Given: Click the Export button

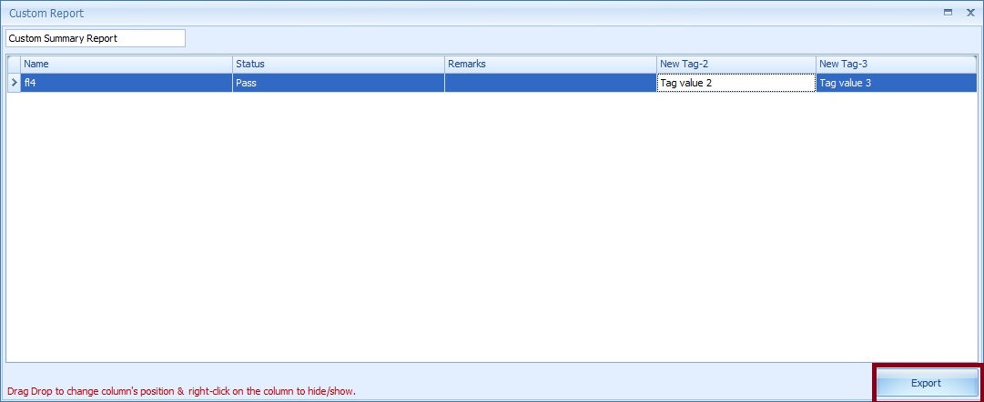Looking at the screenshot, I should 927,383.
